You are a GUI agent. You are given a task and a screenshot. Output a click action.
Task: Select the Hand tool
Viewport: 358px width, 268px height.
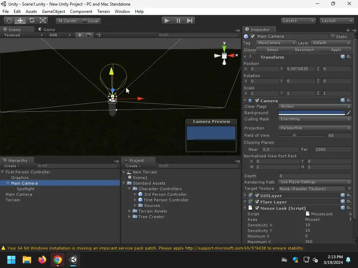9,21
